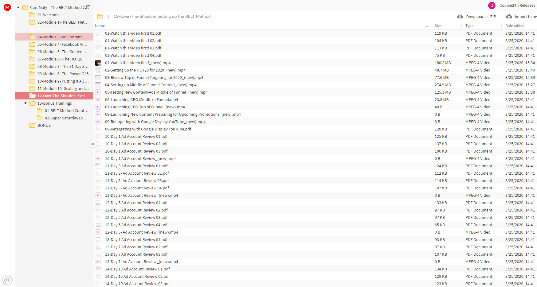Image resolution: width=537 pixels, height=287 pixels.
Task: Click folder icon of 02-Super Saturday Ev...
Action: (x=40, y=118)
